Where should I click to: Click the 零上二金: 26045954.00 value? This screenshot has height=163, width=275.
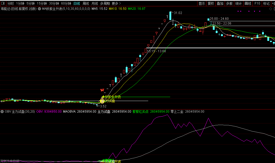tap(187, 112)
